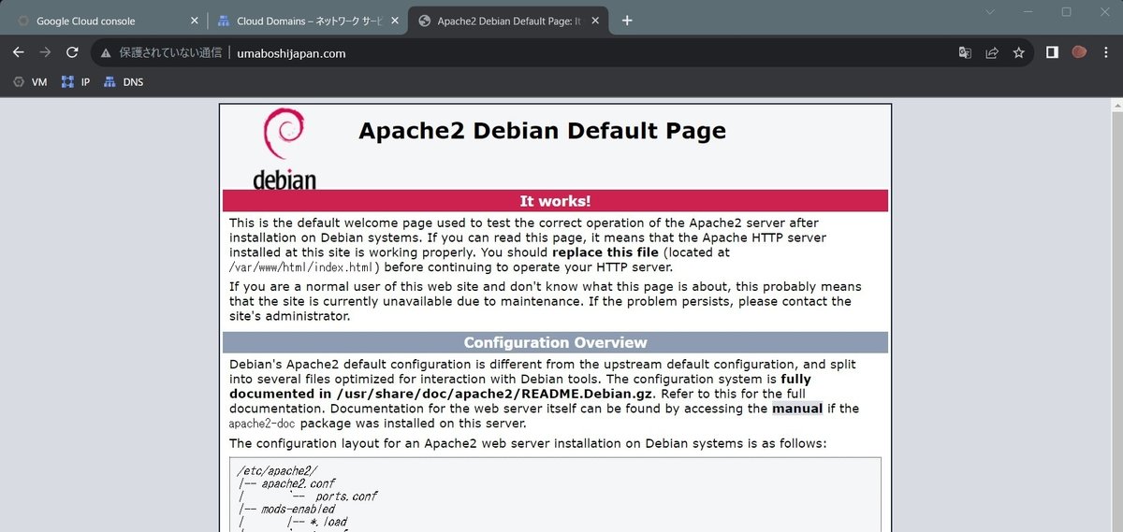Close the Cloud Domains tab
1123x532 pixels.
(x=395, y=21)
